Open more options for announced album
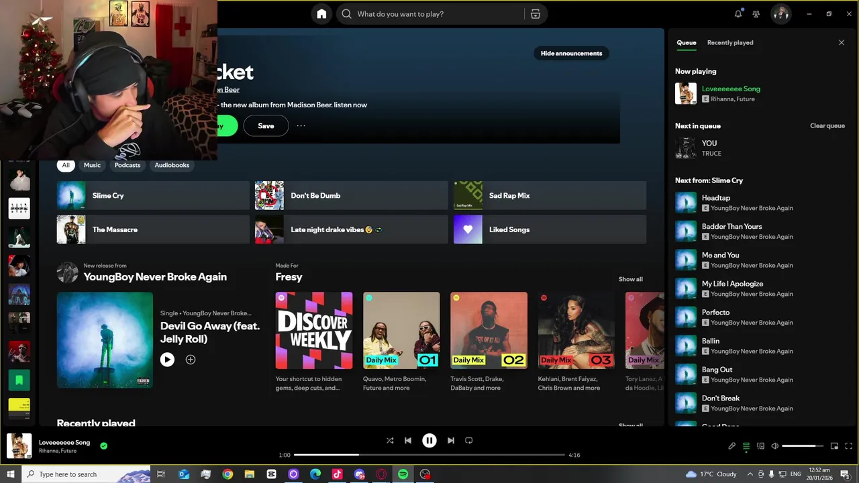This screenshot has width=859, height=483. tap(301, 125)
